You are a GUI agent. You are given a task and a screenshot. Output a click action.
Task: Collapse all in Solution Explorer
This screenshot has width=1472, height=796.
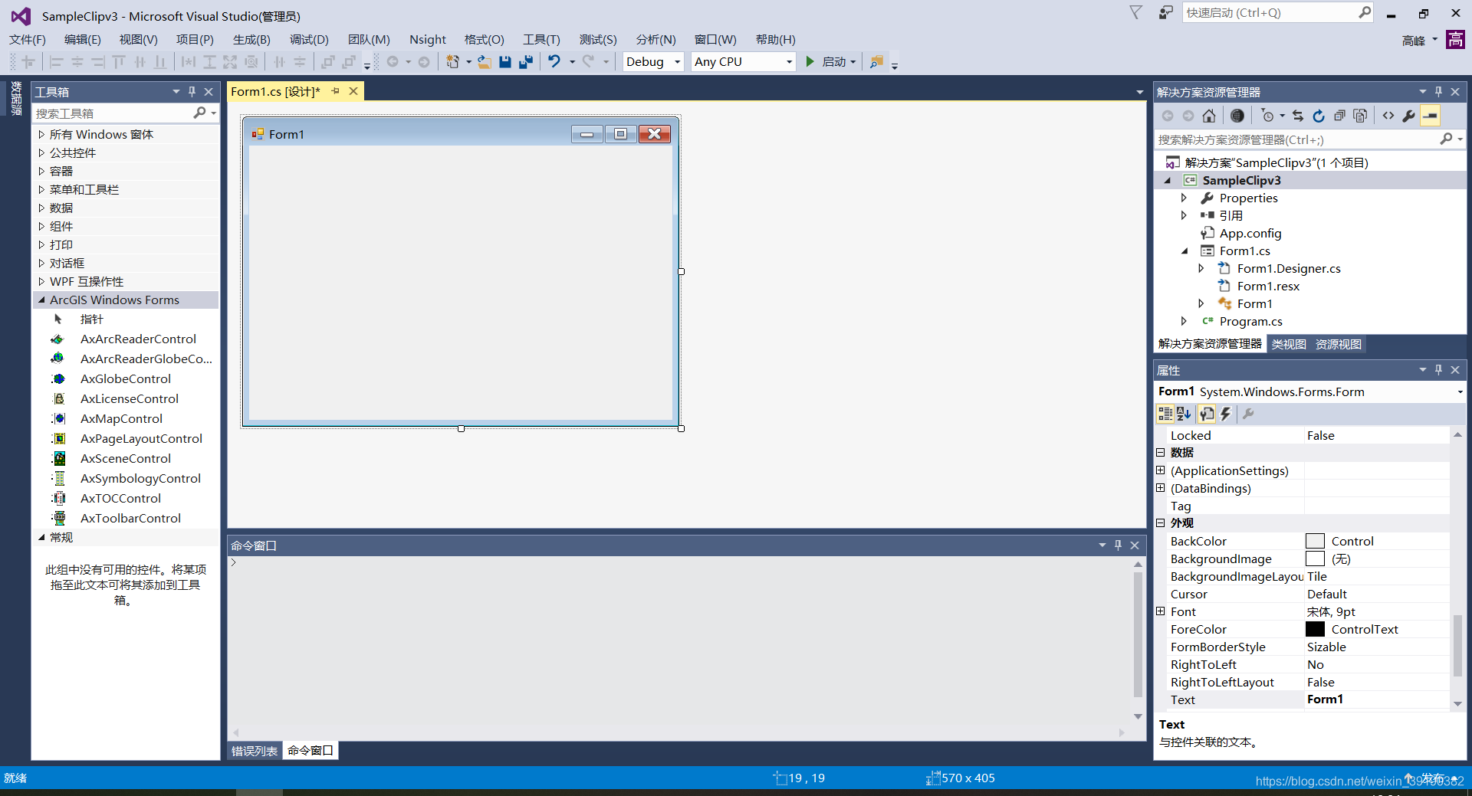[x=1339, y=116]
